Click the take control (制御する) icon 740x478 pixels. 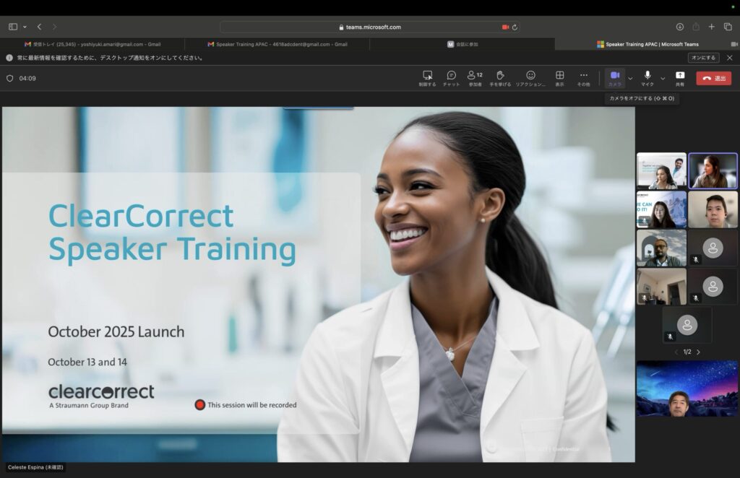click(427, 76)
